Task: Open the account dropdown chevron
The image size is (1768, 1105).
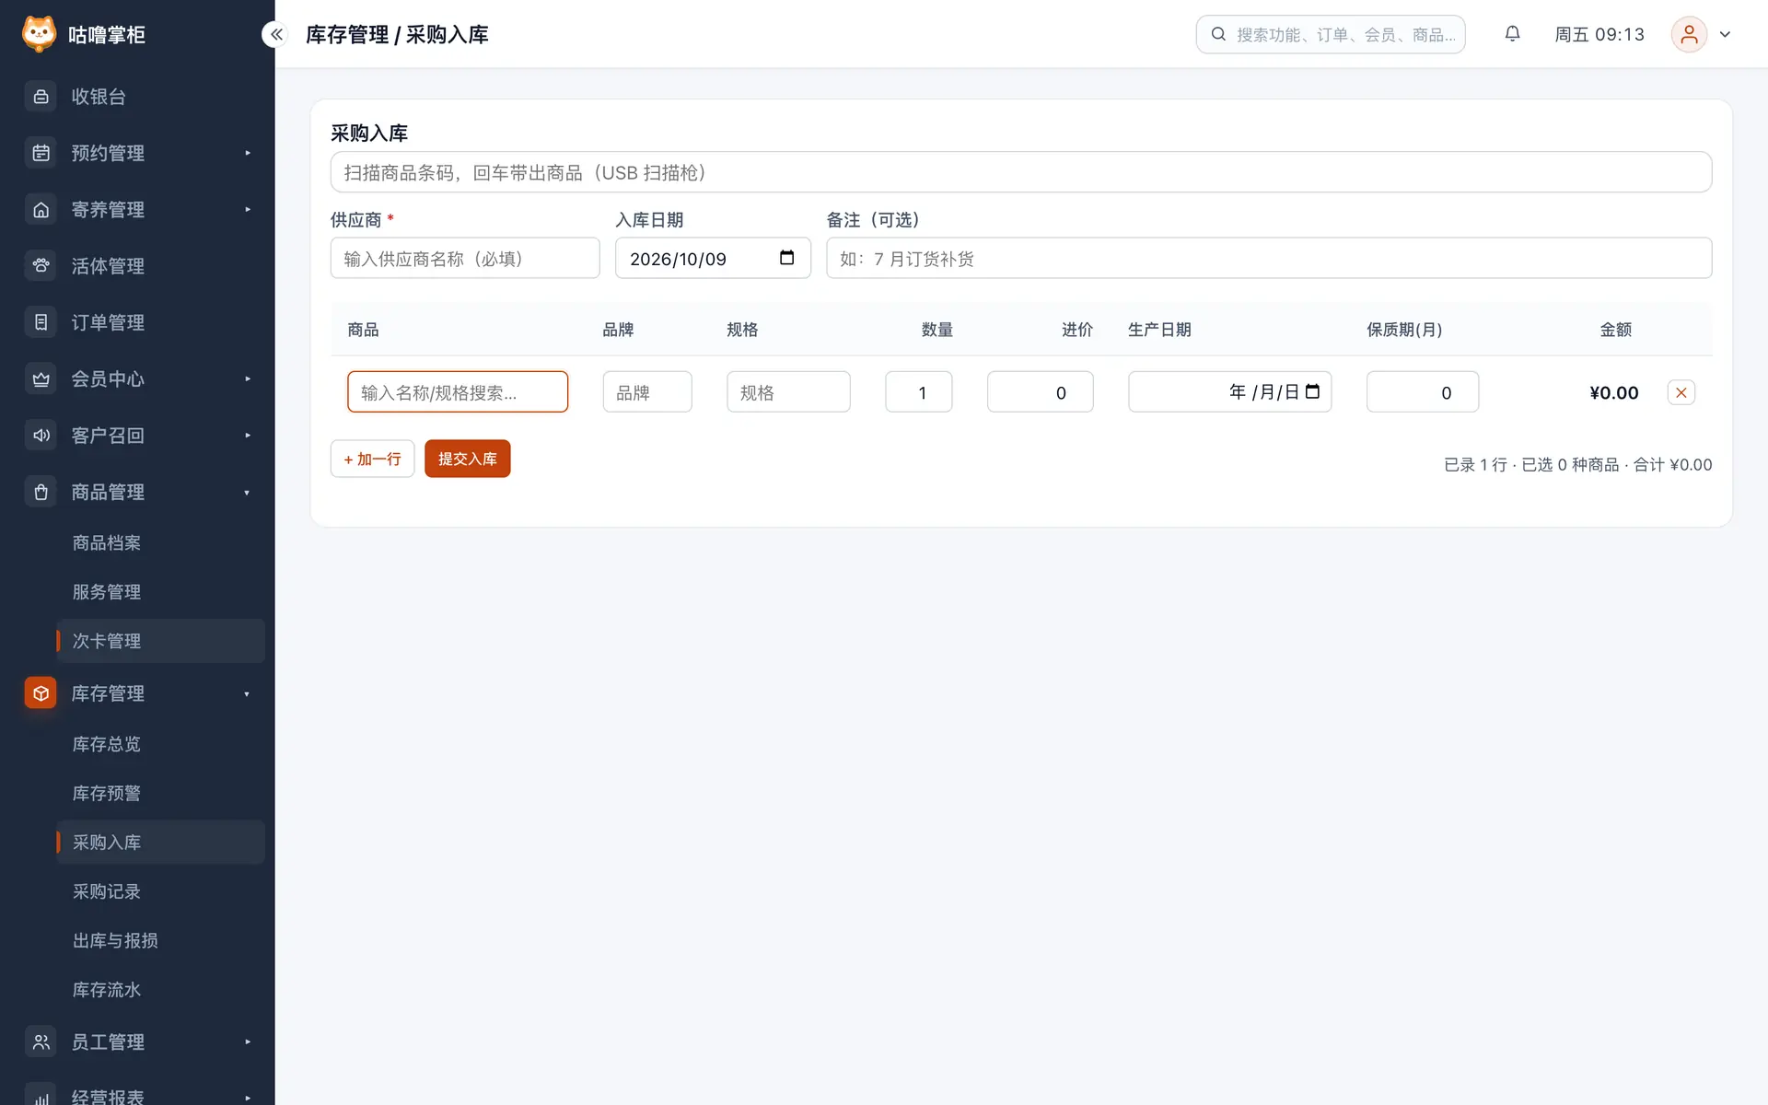Action: tap(1725, 34)
